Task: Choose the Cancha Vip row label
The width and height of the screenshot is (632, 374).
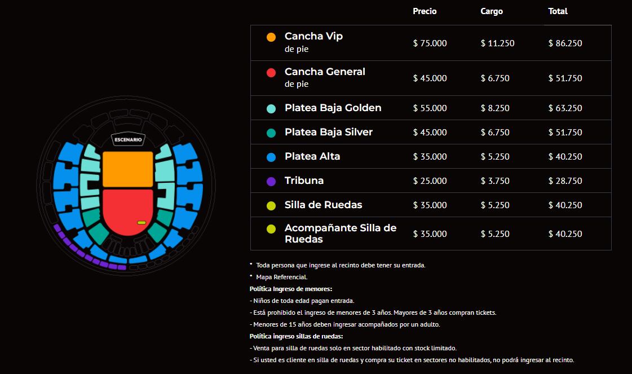Action: pyautogui.click(x=313, y=36)
